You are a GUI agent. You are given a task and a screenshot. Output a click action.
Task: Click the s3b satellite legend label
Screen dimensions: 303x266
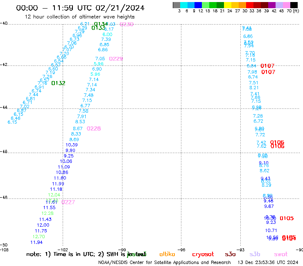[255, 254]
